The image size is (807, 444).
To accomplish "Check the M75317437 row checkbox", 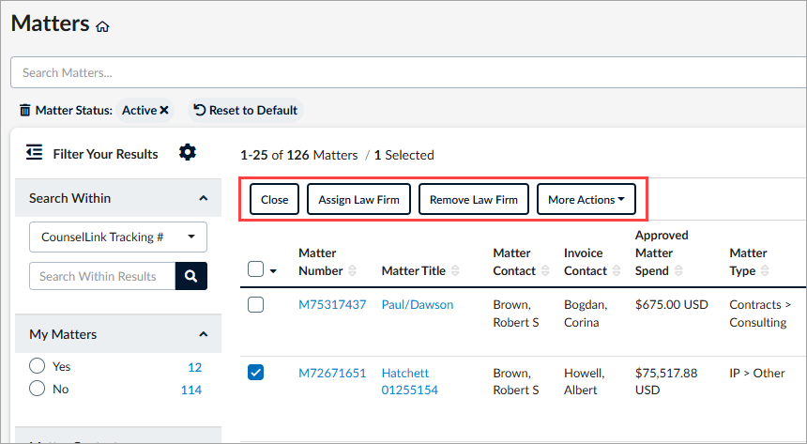I will 256,304.
